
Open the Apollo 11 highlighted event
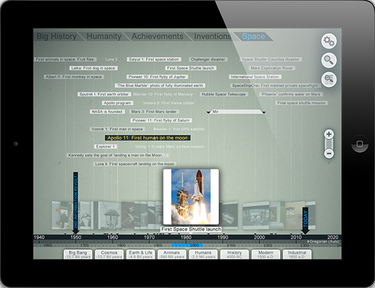click(x=147, y=138)
